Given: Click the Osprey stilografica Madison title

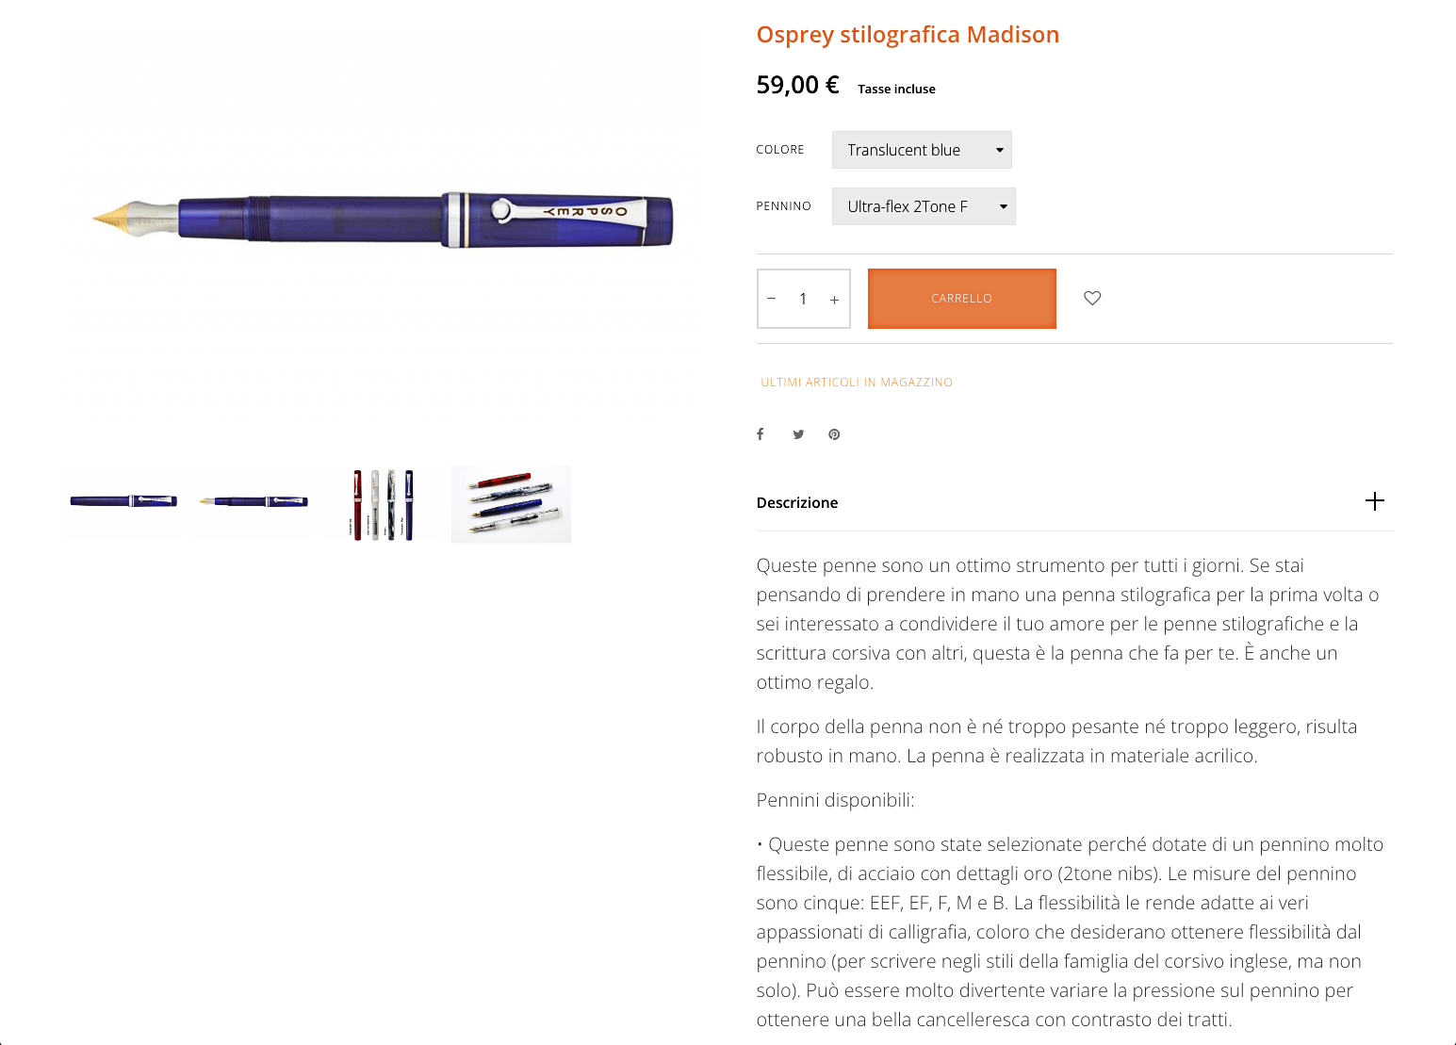Looking at the screenshot, I should point(908,35).
